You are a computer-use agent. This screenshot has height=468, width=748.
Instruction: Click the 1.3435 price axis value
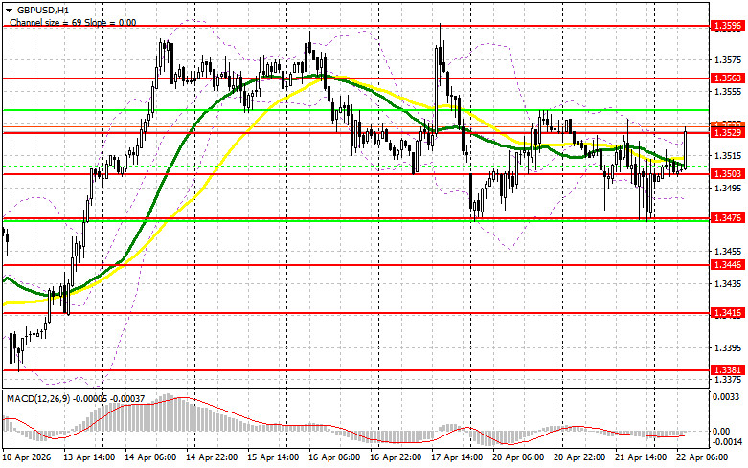[728, 284]
